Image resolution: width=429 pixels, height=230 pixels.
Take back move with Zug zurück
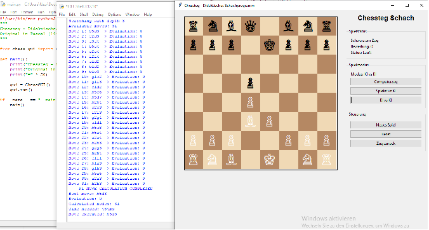[386, 144]
